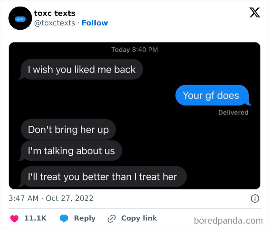Like the tweet with the pink heart
Viewport: 269px width, 229px height.
(14, 219)
